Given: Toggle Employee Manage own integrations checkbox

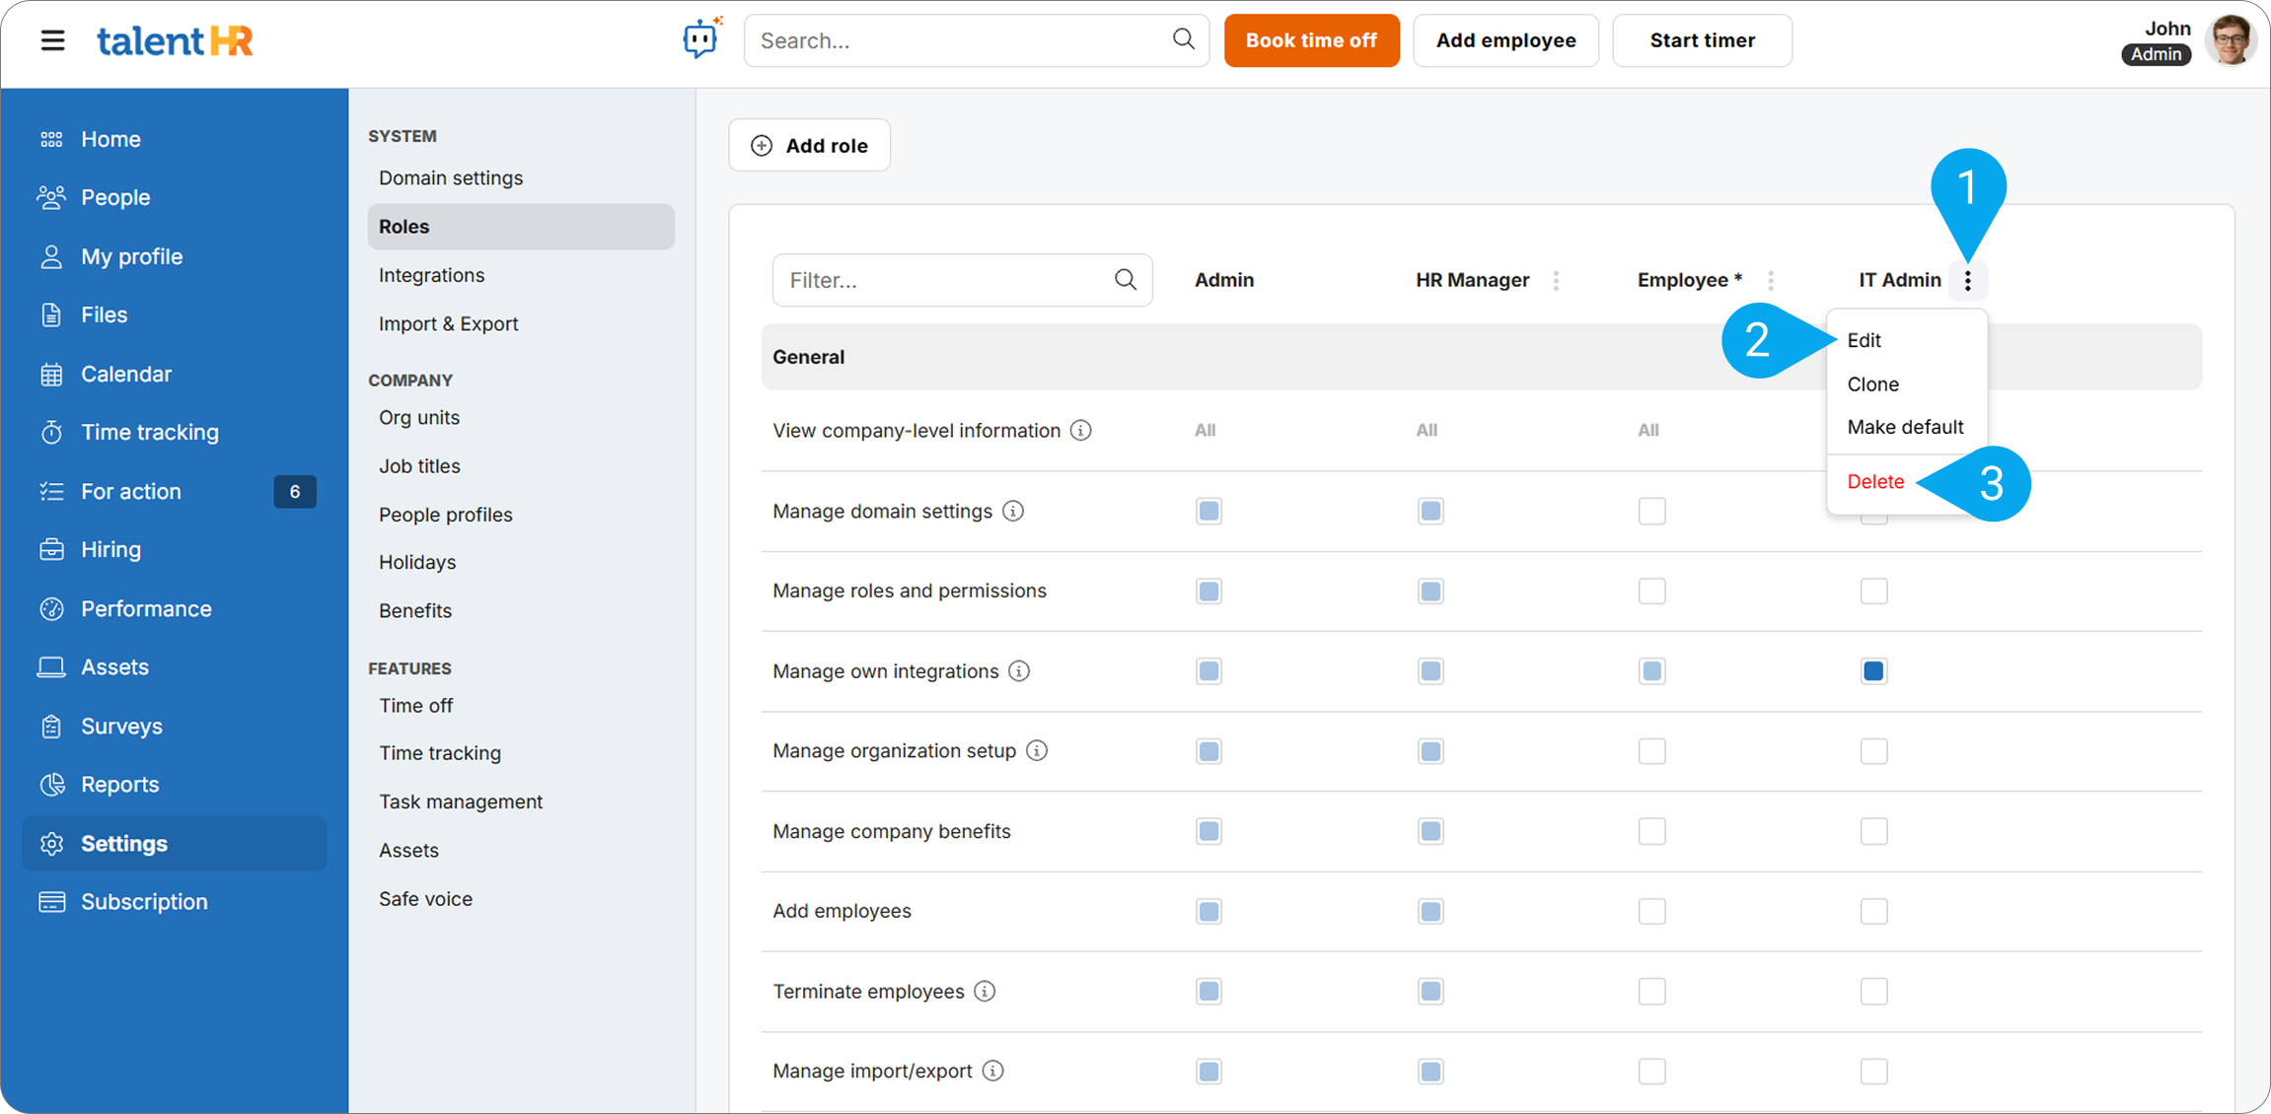Looking at the screenshot, I should click(x=1651, y=671).
